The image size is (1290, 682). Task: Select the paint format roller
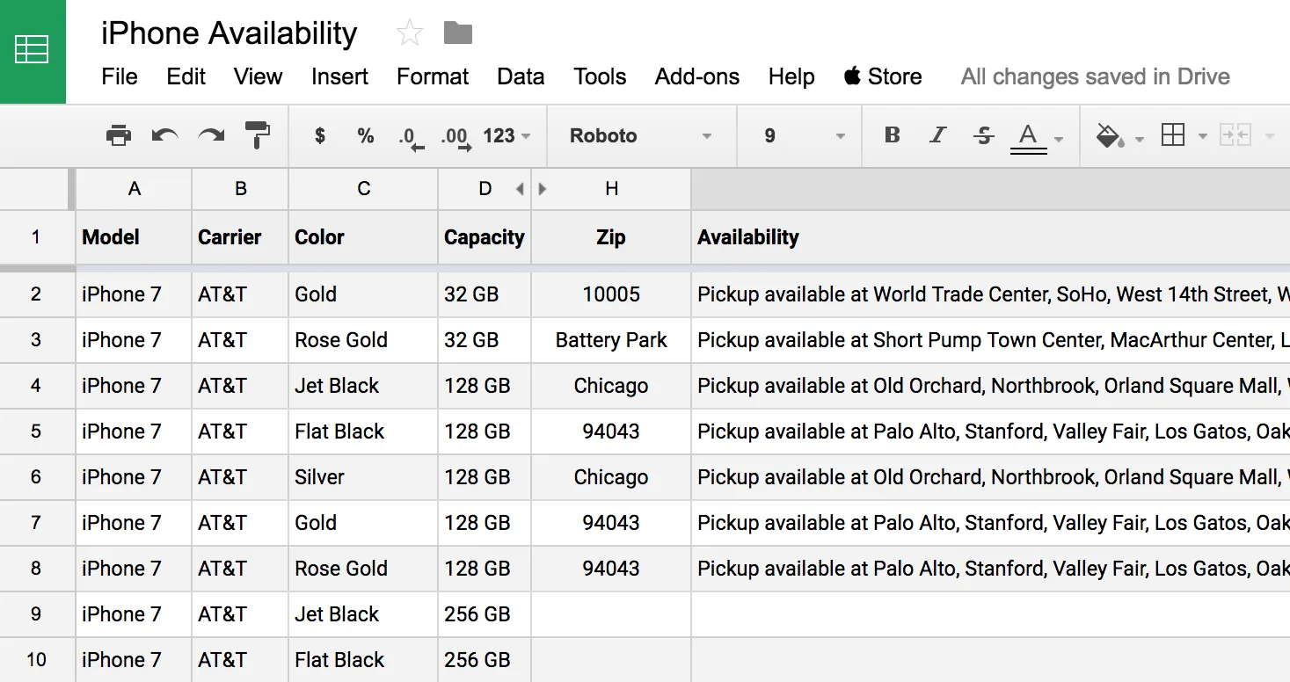tap(258, 134)
